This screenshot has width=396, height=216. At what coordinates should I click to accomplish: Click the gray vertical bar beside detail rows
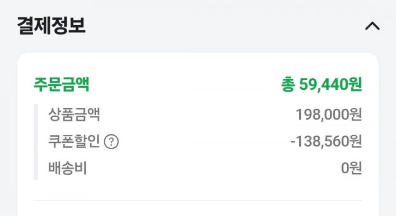tap(36, 141)
